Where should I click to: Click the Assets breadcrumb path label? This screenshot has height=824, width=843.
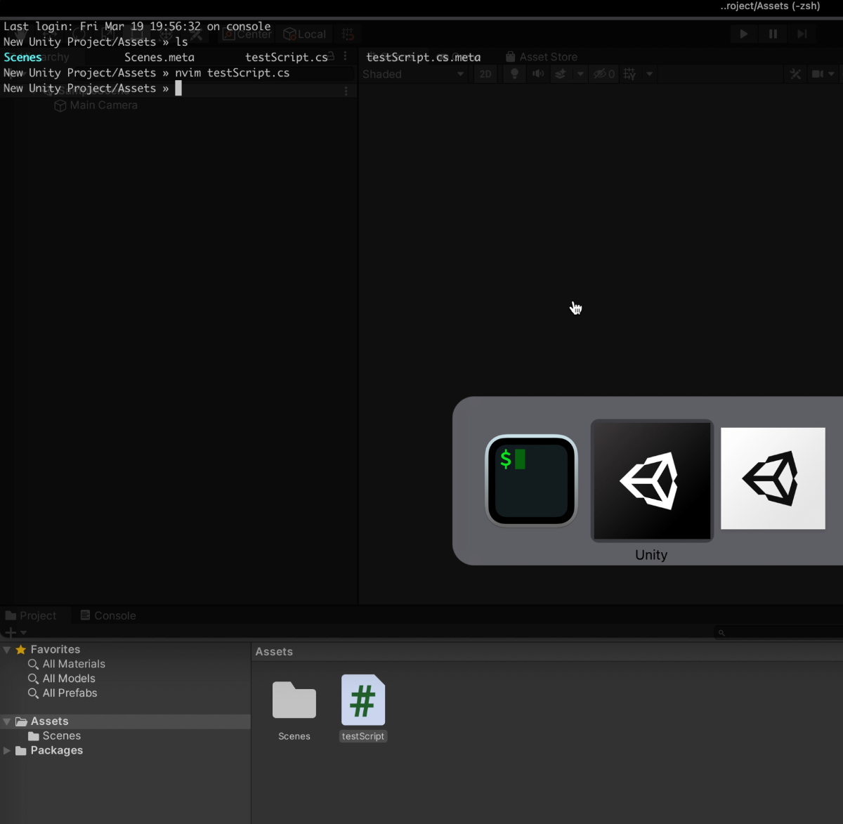[274, 652]
